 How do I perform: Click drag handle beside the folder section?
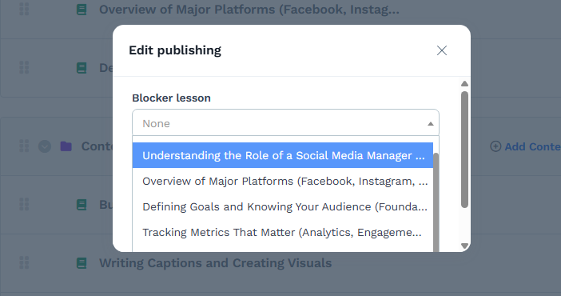pyautogui.click(x=24, y=146)
